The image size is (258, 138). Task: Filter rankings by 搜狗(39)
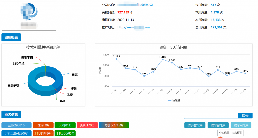[x=43, y=125]
